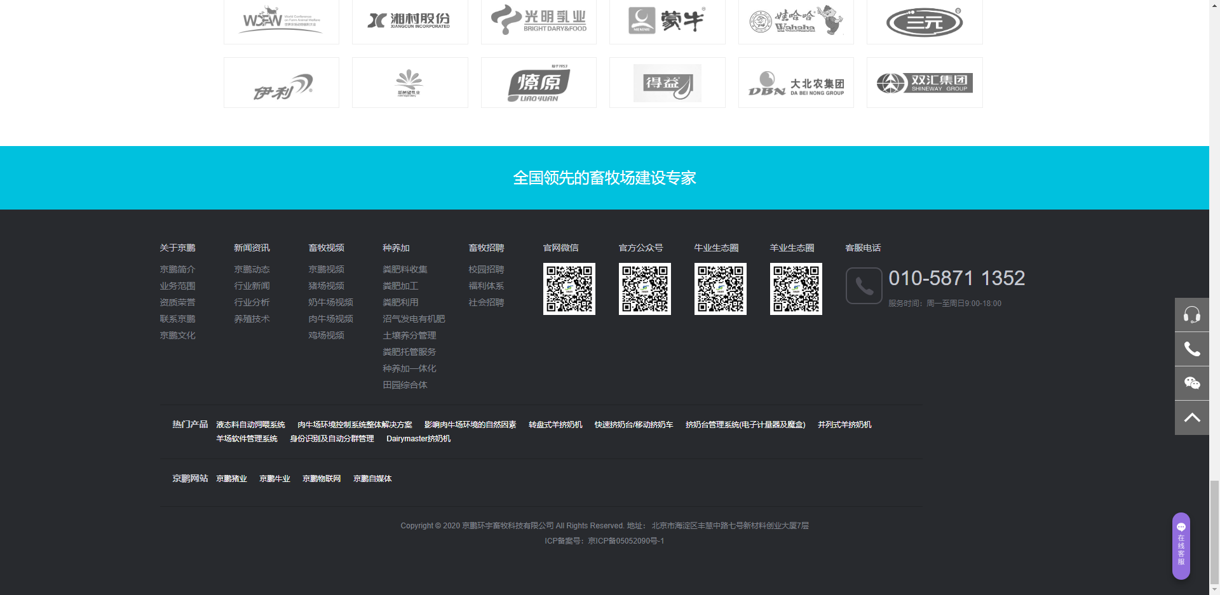Image resolution: width=1220 pixels, height=595 pixels.
Task: Click the vertical page scrollbar thumb
Action: (1214, 533)
